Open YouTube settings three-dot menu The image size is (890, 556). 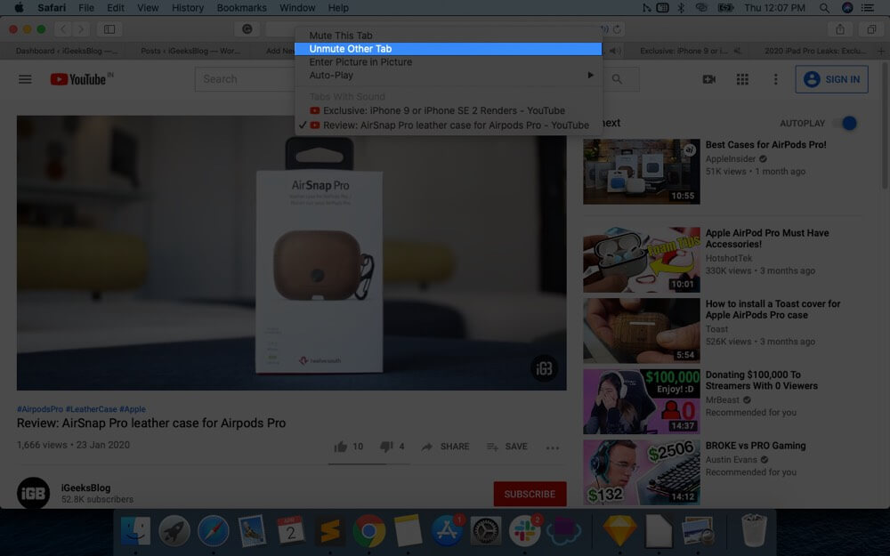click(775, 79)
